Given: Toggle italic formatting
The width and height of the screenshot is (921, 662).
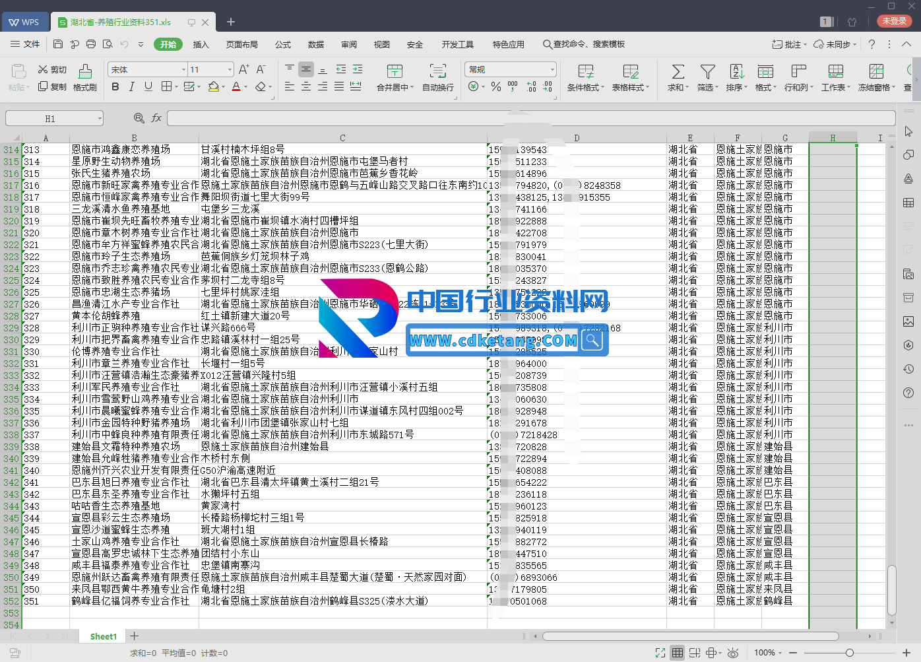Looking at the screenshot, I should [x=132, y=86].
